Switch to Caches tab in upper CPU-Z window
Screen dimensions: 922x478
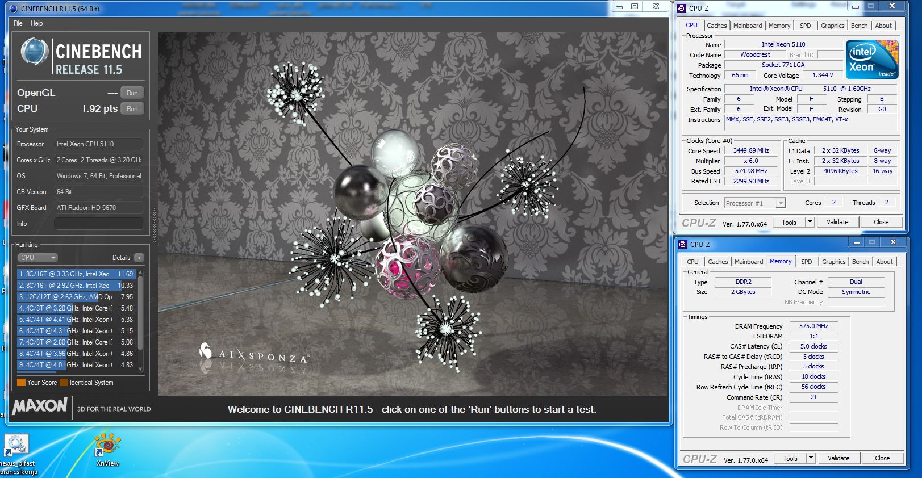tap(717, 26)
